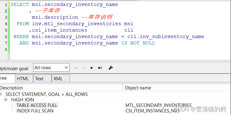Click the cii alias on line 5
Image resolution: width=231 pixels, height=115 pixels.
(129, 30)
